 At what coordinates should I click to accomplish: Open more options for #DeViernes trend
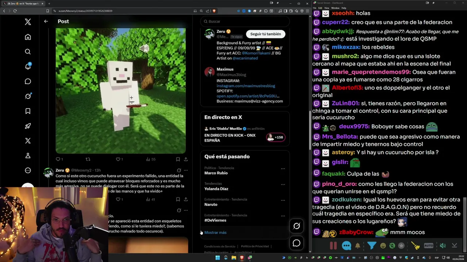[x=283, y=216]
